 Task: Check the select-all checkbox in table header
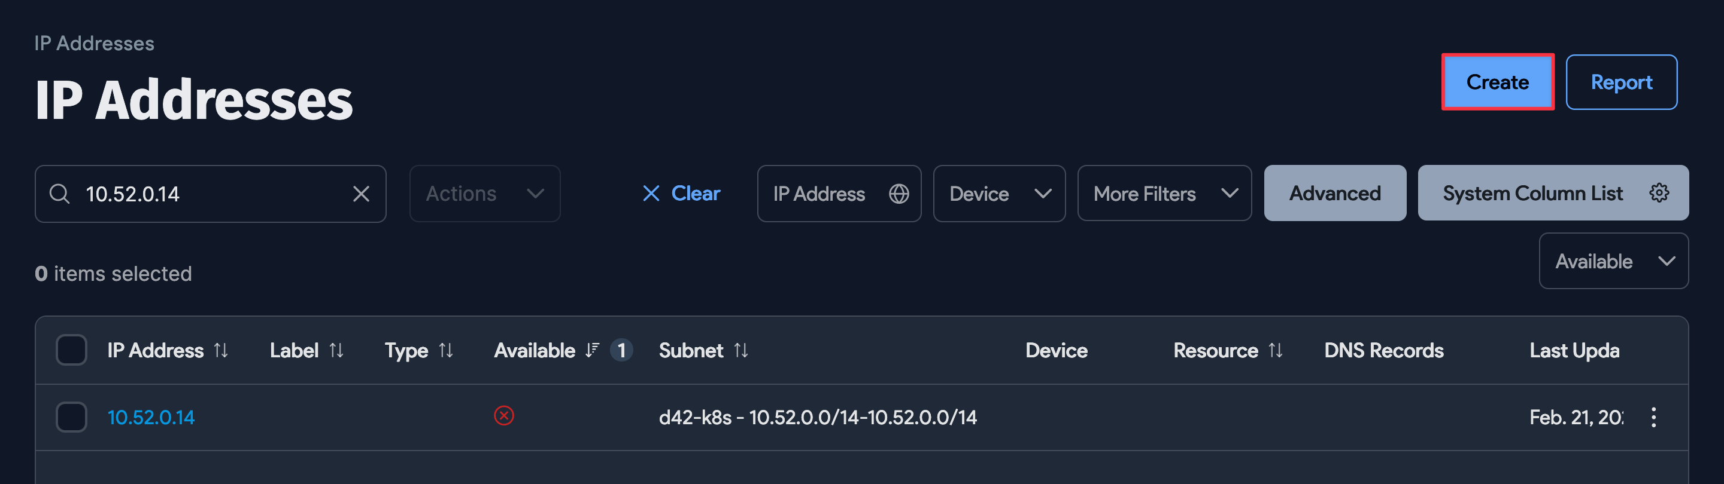71,349
